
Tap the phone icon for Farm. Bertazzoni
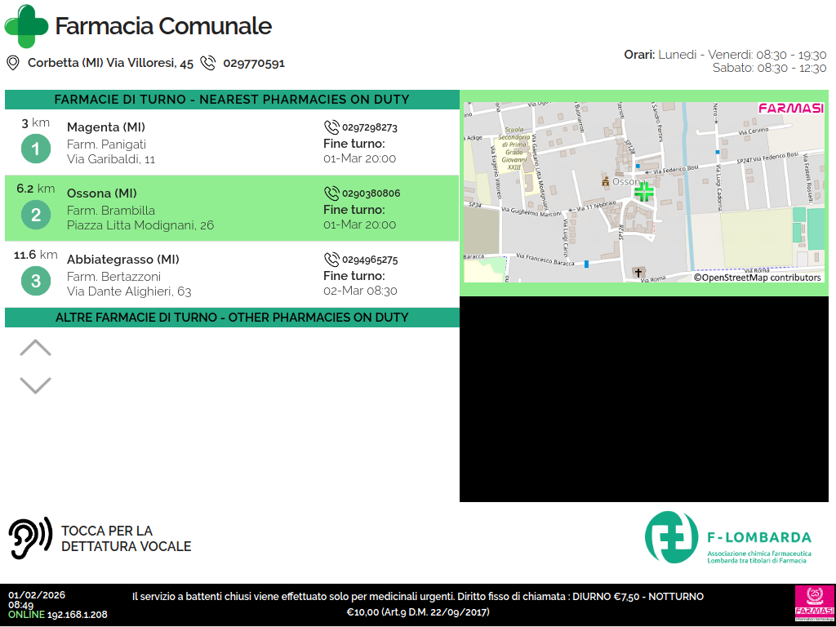coord(331,260)
